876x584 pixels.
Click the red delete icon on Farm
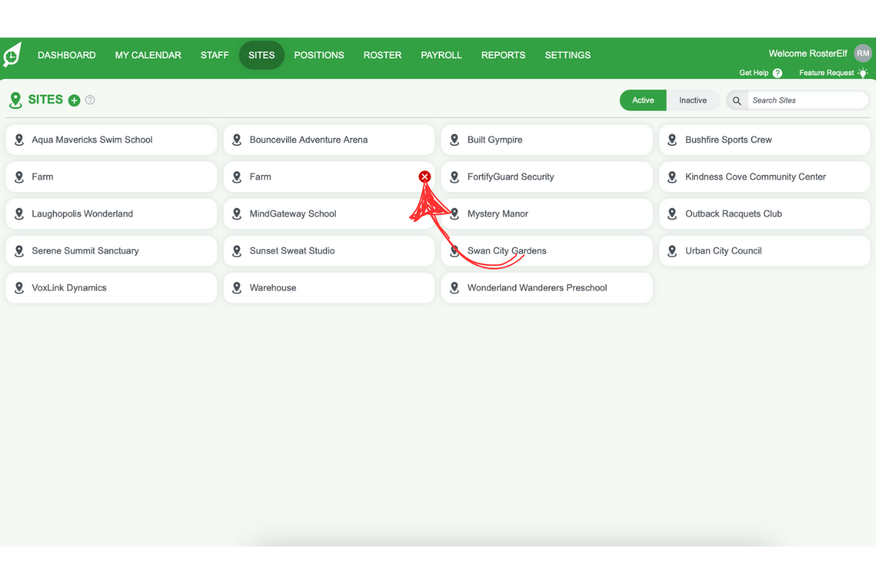[x=425, y=177]
